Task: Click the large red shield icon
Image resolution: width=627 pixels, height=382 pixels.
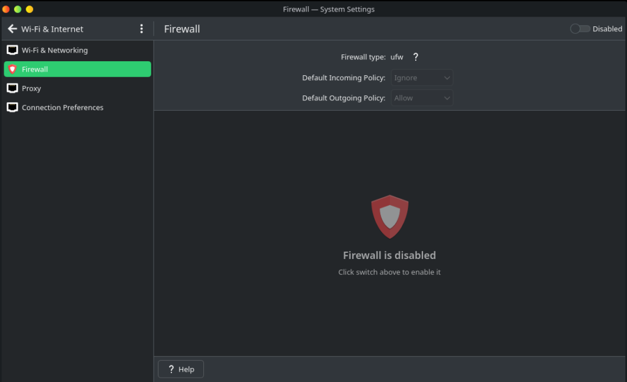Action: pos(389,217)
